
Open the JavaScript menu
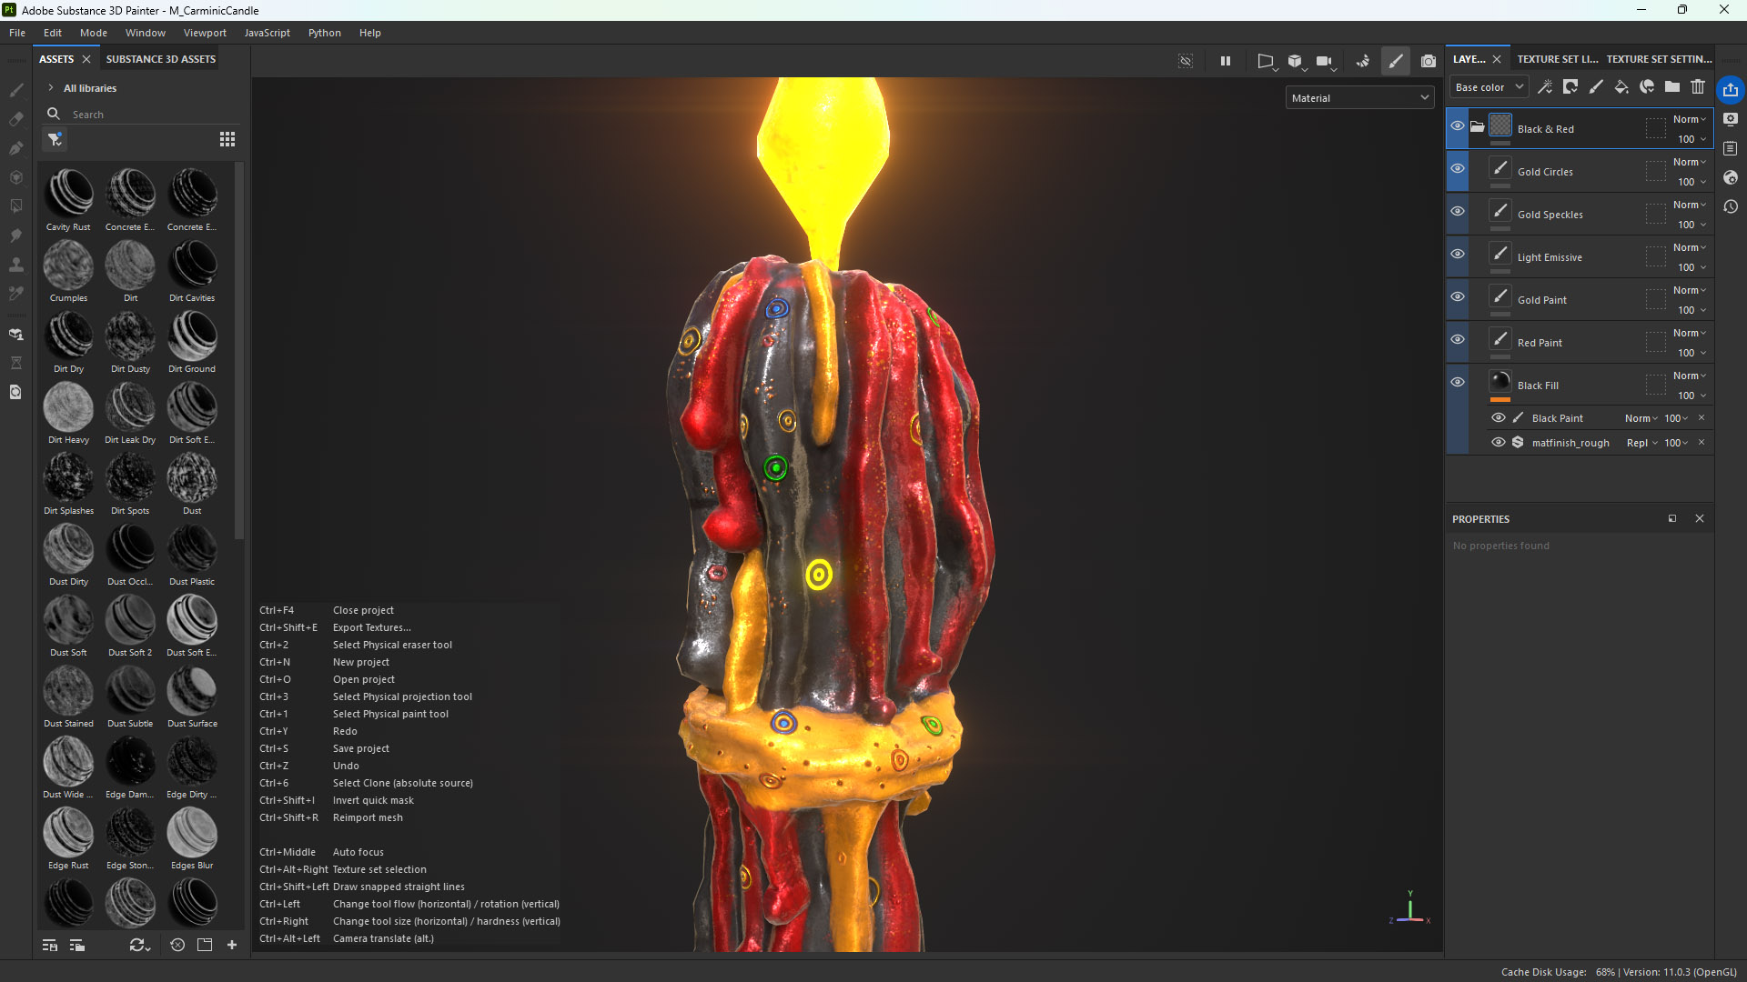tap(267, 33)
